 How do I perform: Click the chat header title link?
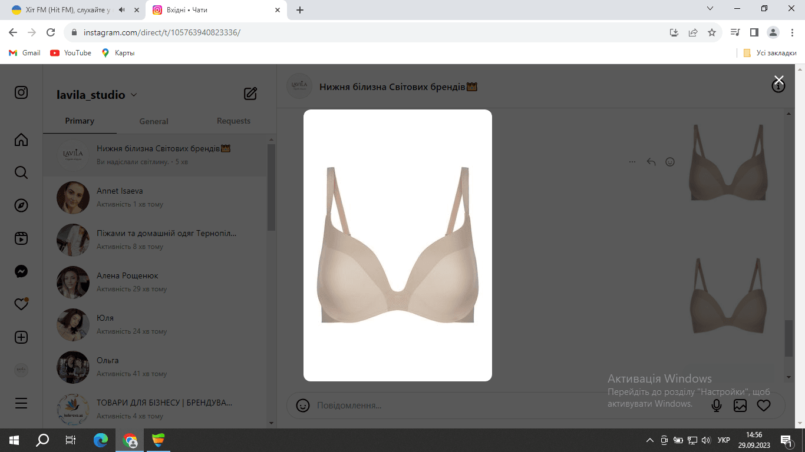click(x=398, y=87)
